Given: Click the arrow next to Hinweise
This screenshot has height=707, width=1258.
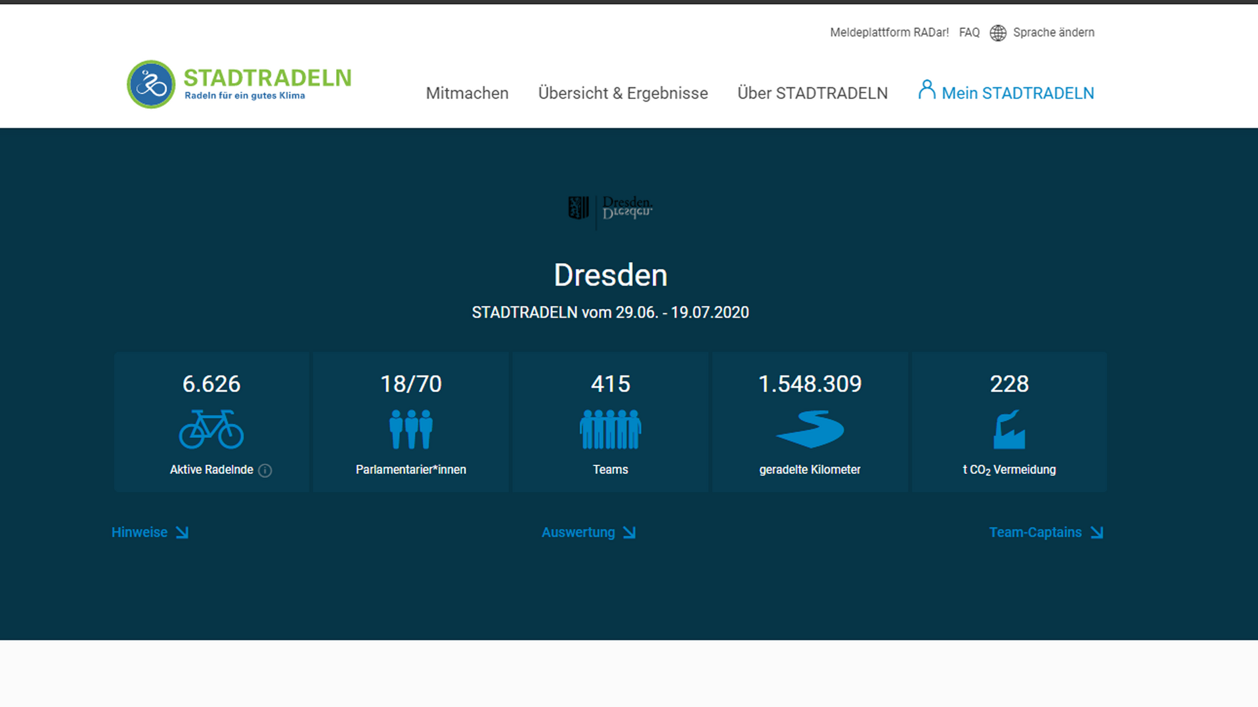Looking at the screenshot, I should point(183,532).
